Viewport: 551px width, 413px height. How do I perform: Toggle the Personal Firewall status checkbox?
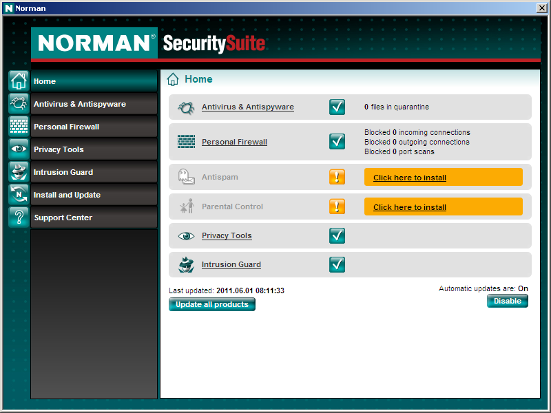point(337,142)
